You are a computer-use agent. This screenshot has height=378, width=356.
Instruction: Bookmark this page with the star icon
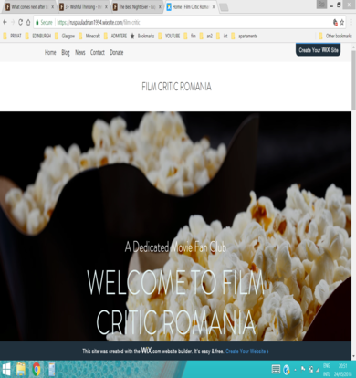pos(342,22)
